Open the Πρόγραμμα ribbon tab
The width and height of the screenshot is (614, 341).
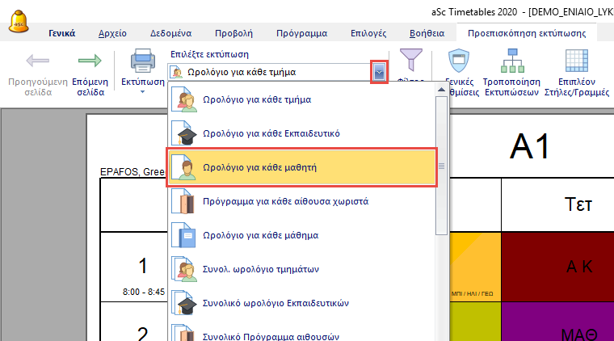tap(301, 33)
